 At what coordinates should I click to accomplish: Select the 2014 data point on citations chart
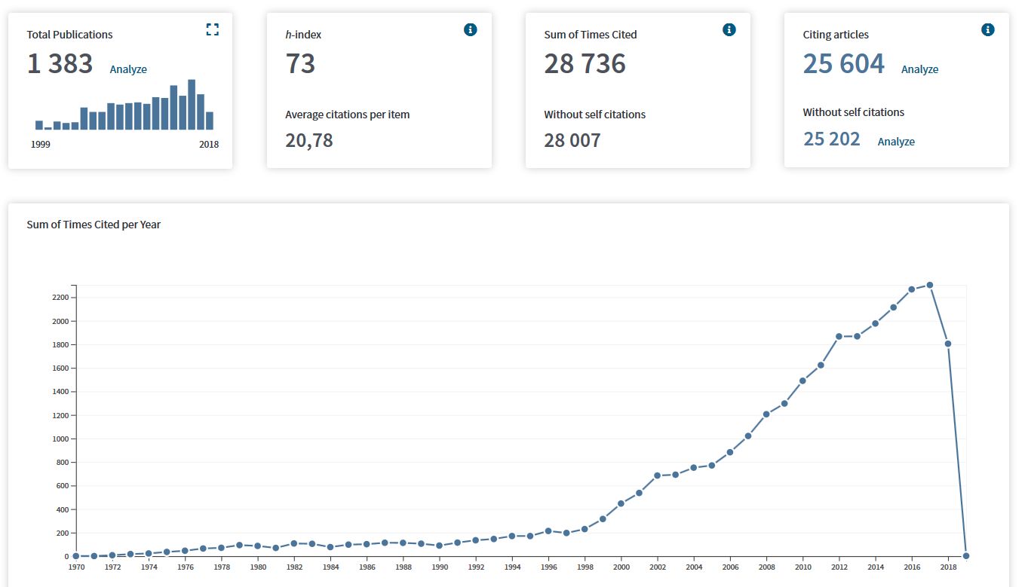876,323
